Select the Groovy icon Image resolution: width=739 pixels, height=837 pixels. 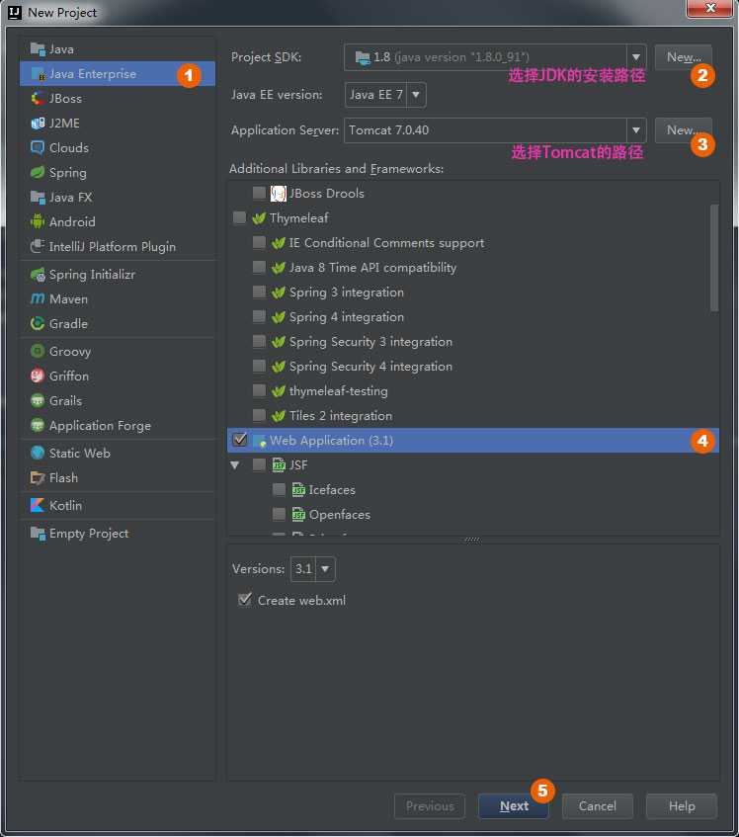coord(38,351)
